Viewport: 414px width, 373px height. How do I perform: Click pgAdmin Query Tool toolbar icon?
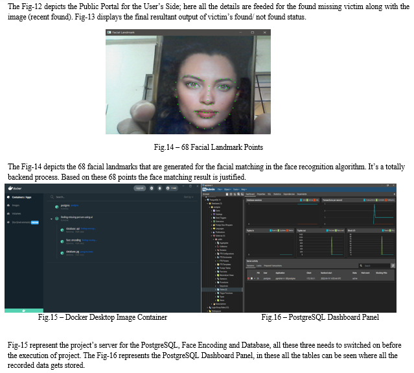coord(227,194)
